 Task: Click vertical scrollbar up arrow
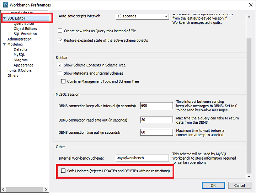click(249, 17)
